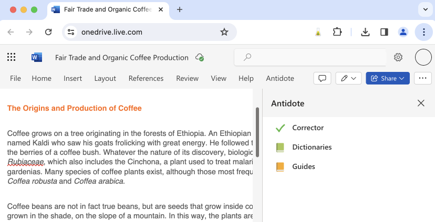Click the cloud saved status icon
The height and width of the screenshot is (222, 435).
point(200,58)
